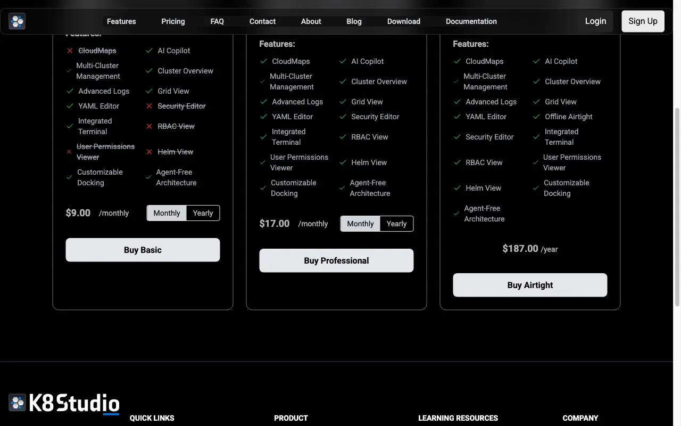
Task: Navigate to the About page
Action: point(311,21)
